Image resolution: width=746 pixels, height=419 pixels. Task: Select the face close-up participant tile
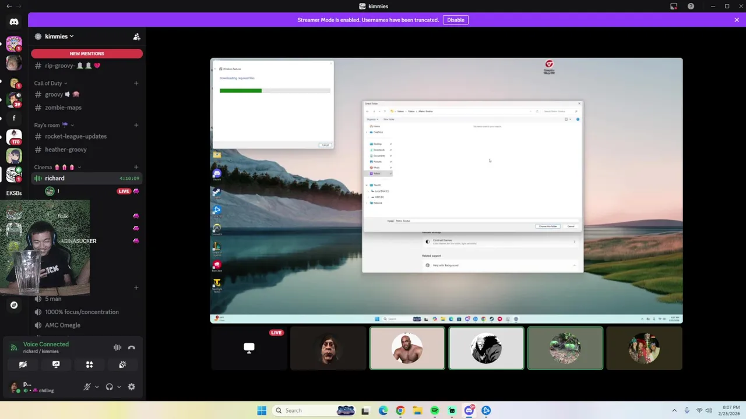point(328,348)
